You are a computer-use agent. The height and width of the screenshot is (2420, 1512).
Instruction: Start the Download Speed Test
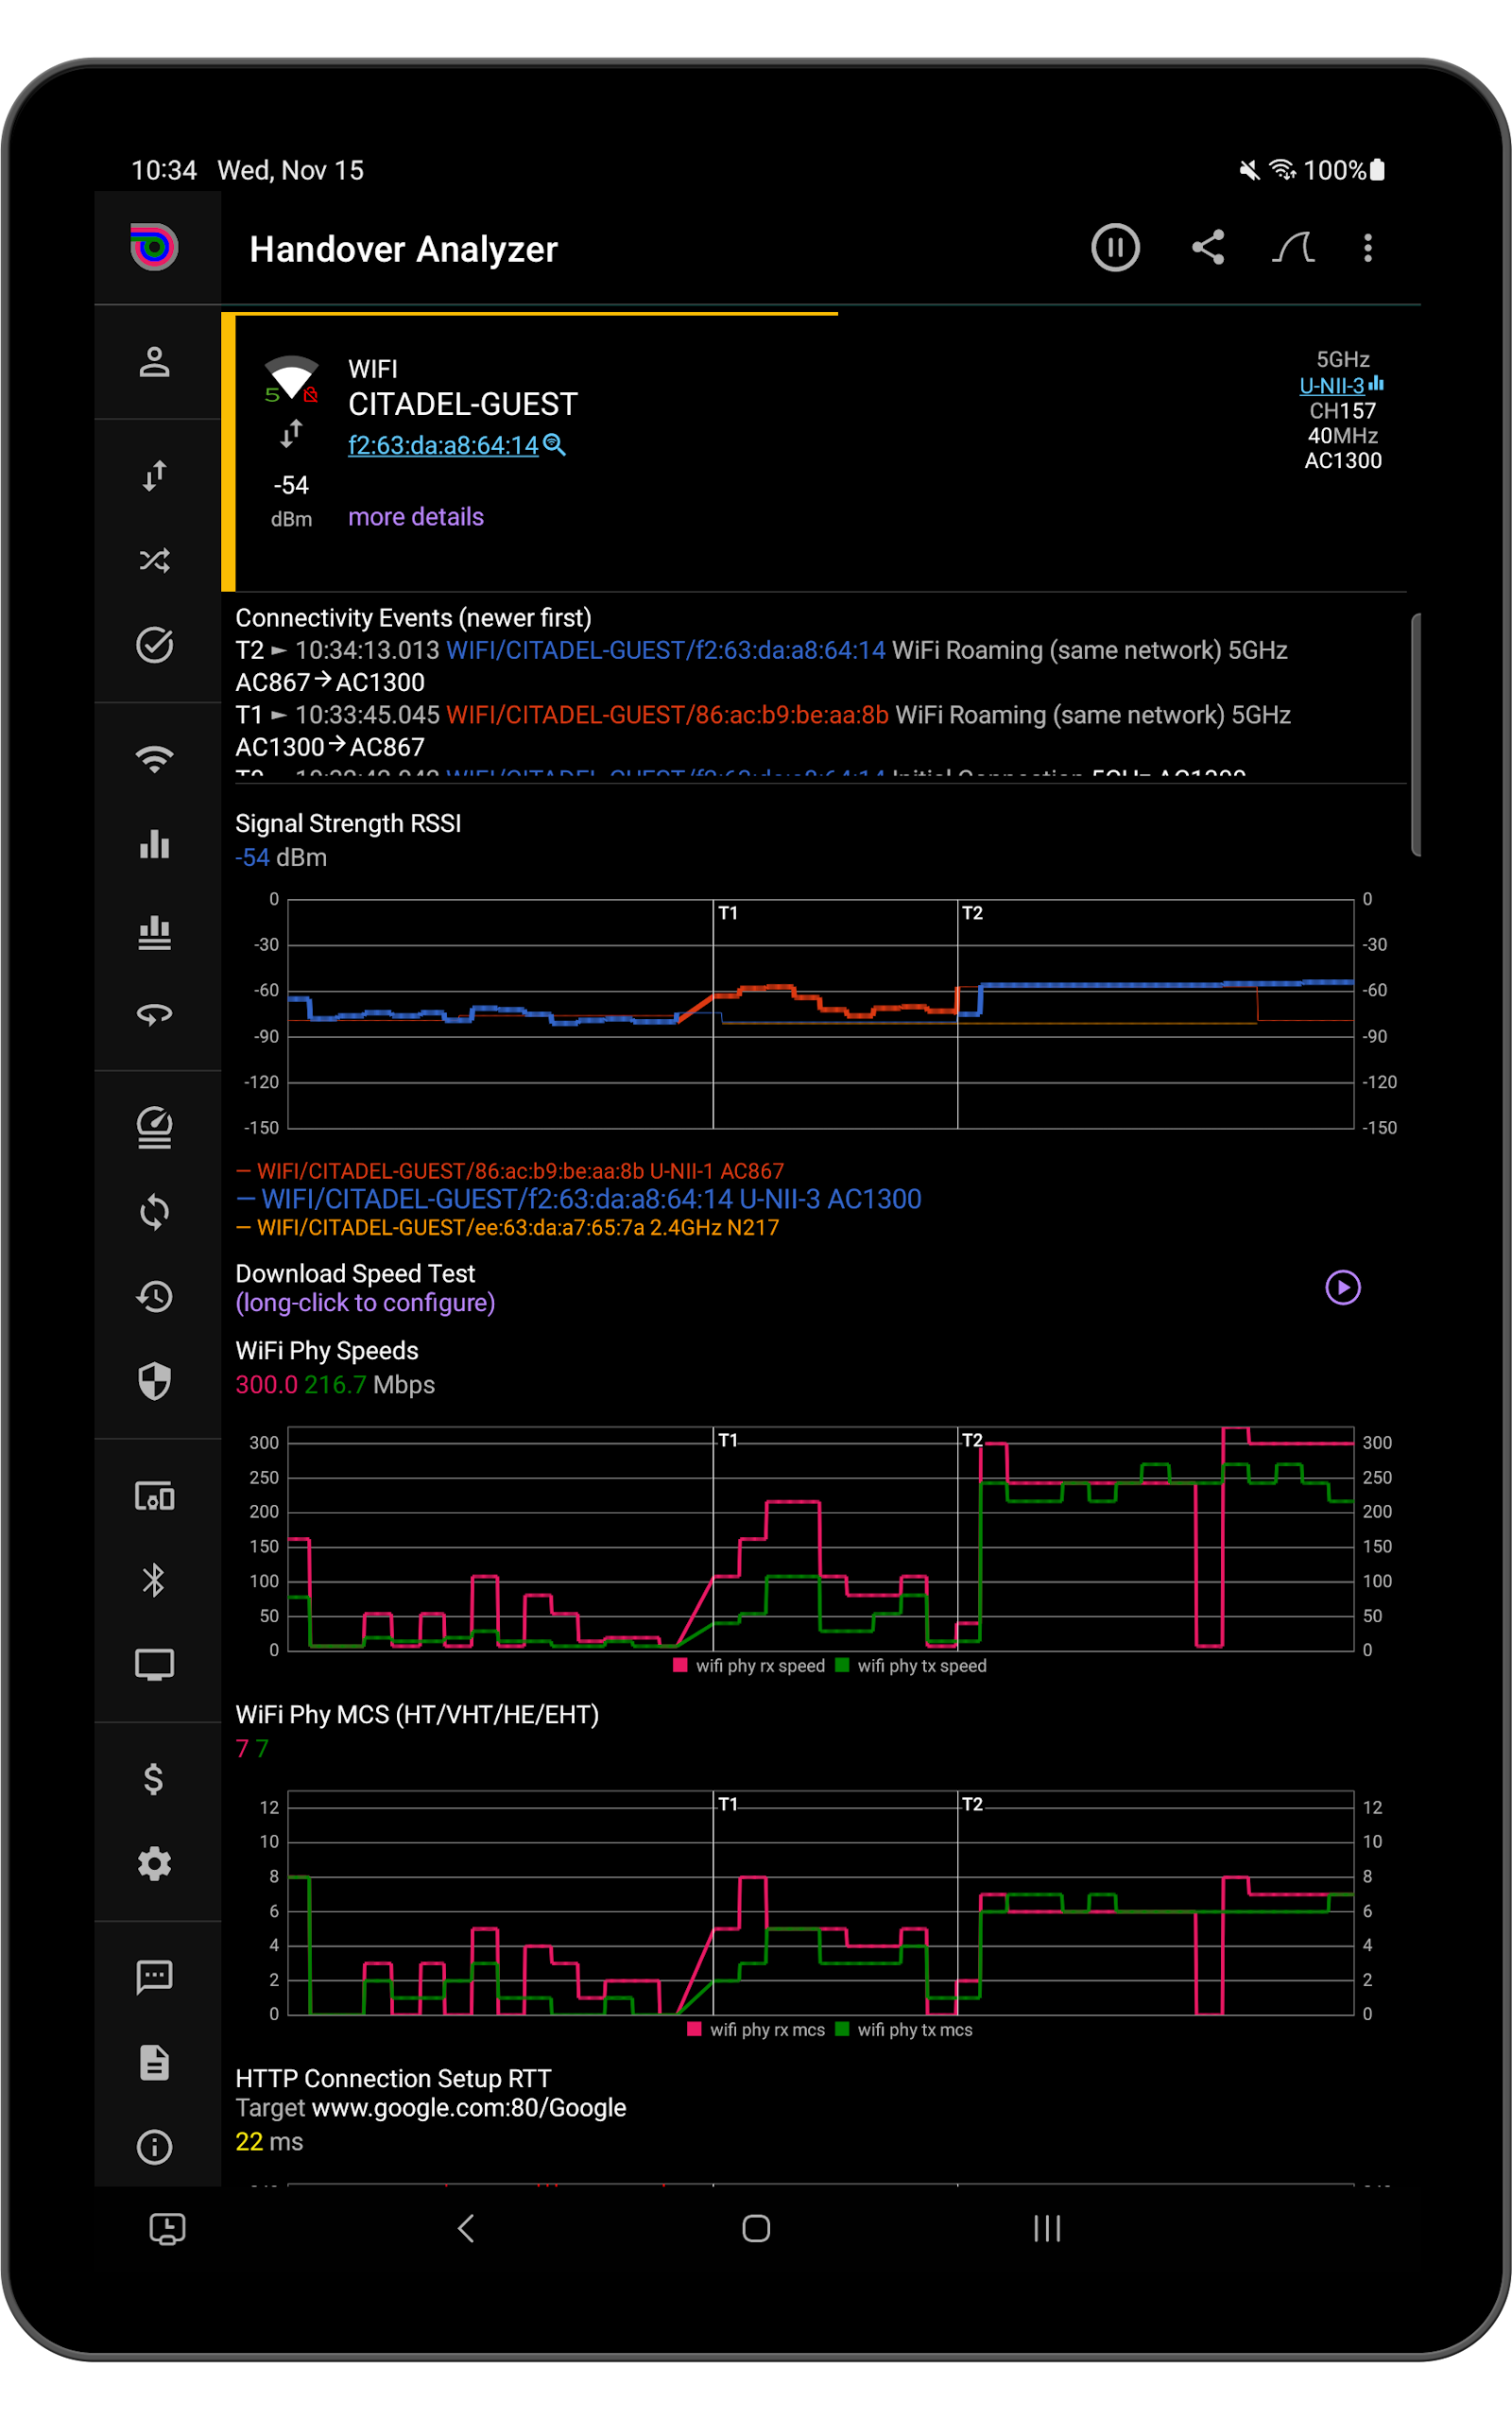pos(1343,1288)
